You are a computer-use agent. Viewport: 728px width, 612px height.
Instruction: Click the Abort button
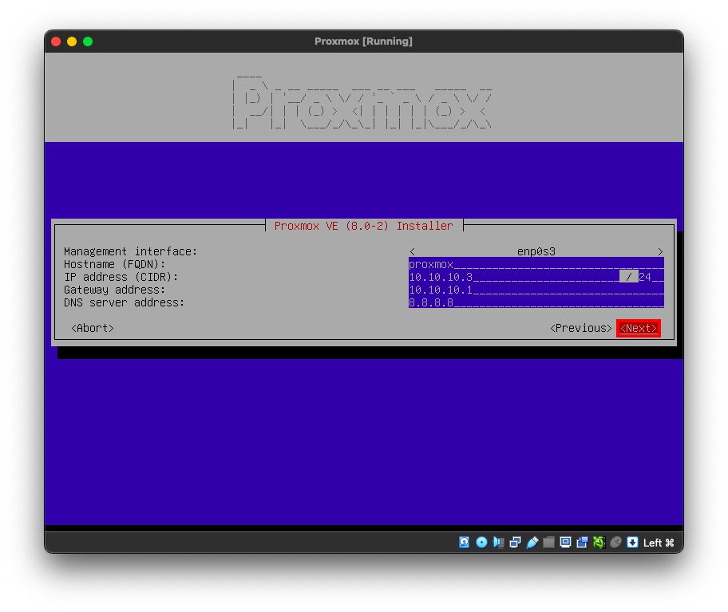[x=93, y=328]
